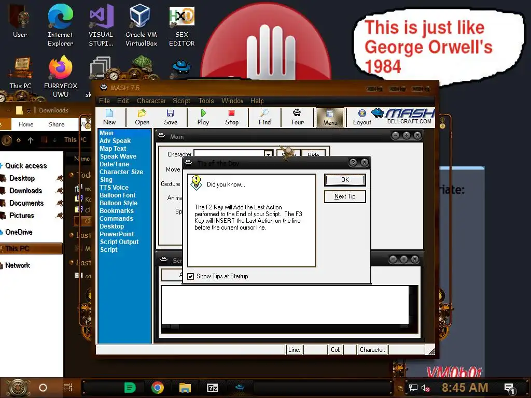
Task: Open Character Size in the side menu
Action: 121,172
